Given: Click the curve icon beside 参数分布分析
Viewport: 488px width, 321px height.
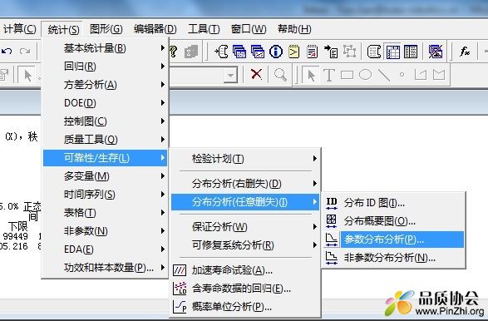Looking at the screenshot, I should 332,240.
